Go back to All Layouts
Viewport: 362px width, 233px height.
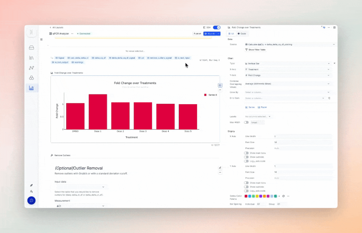(57, 28)
